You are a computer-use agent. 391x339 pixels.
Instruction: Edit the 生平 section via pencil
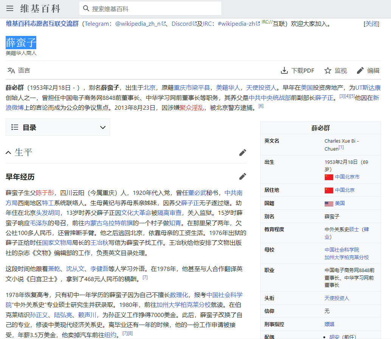(x=243, y=152)
